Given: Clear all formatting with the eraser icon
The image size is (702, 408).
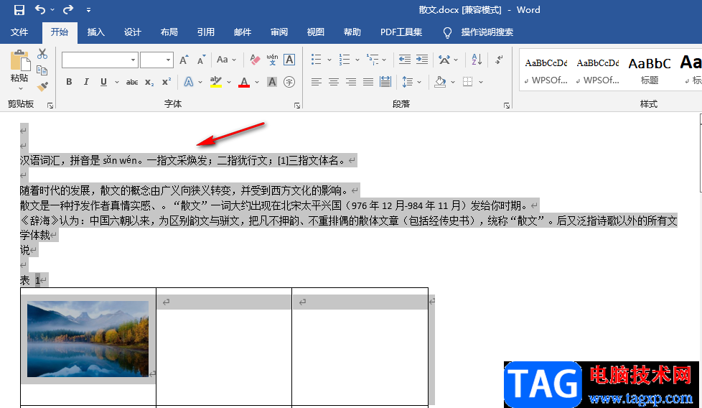Looking at the screenshot, I should (255, 60).
